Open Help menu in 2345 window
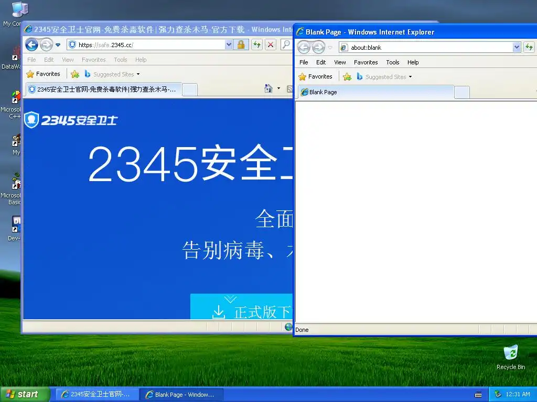Viewport: 537px width, 402px height. point(141,60)
